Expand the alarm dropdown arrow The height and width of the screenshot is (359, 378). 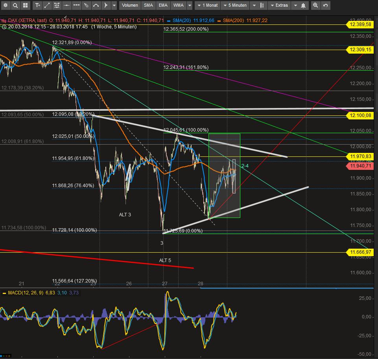(x=295, y=5)
